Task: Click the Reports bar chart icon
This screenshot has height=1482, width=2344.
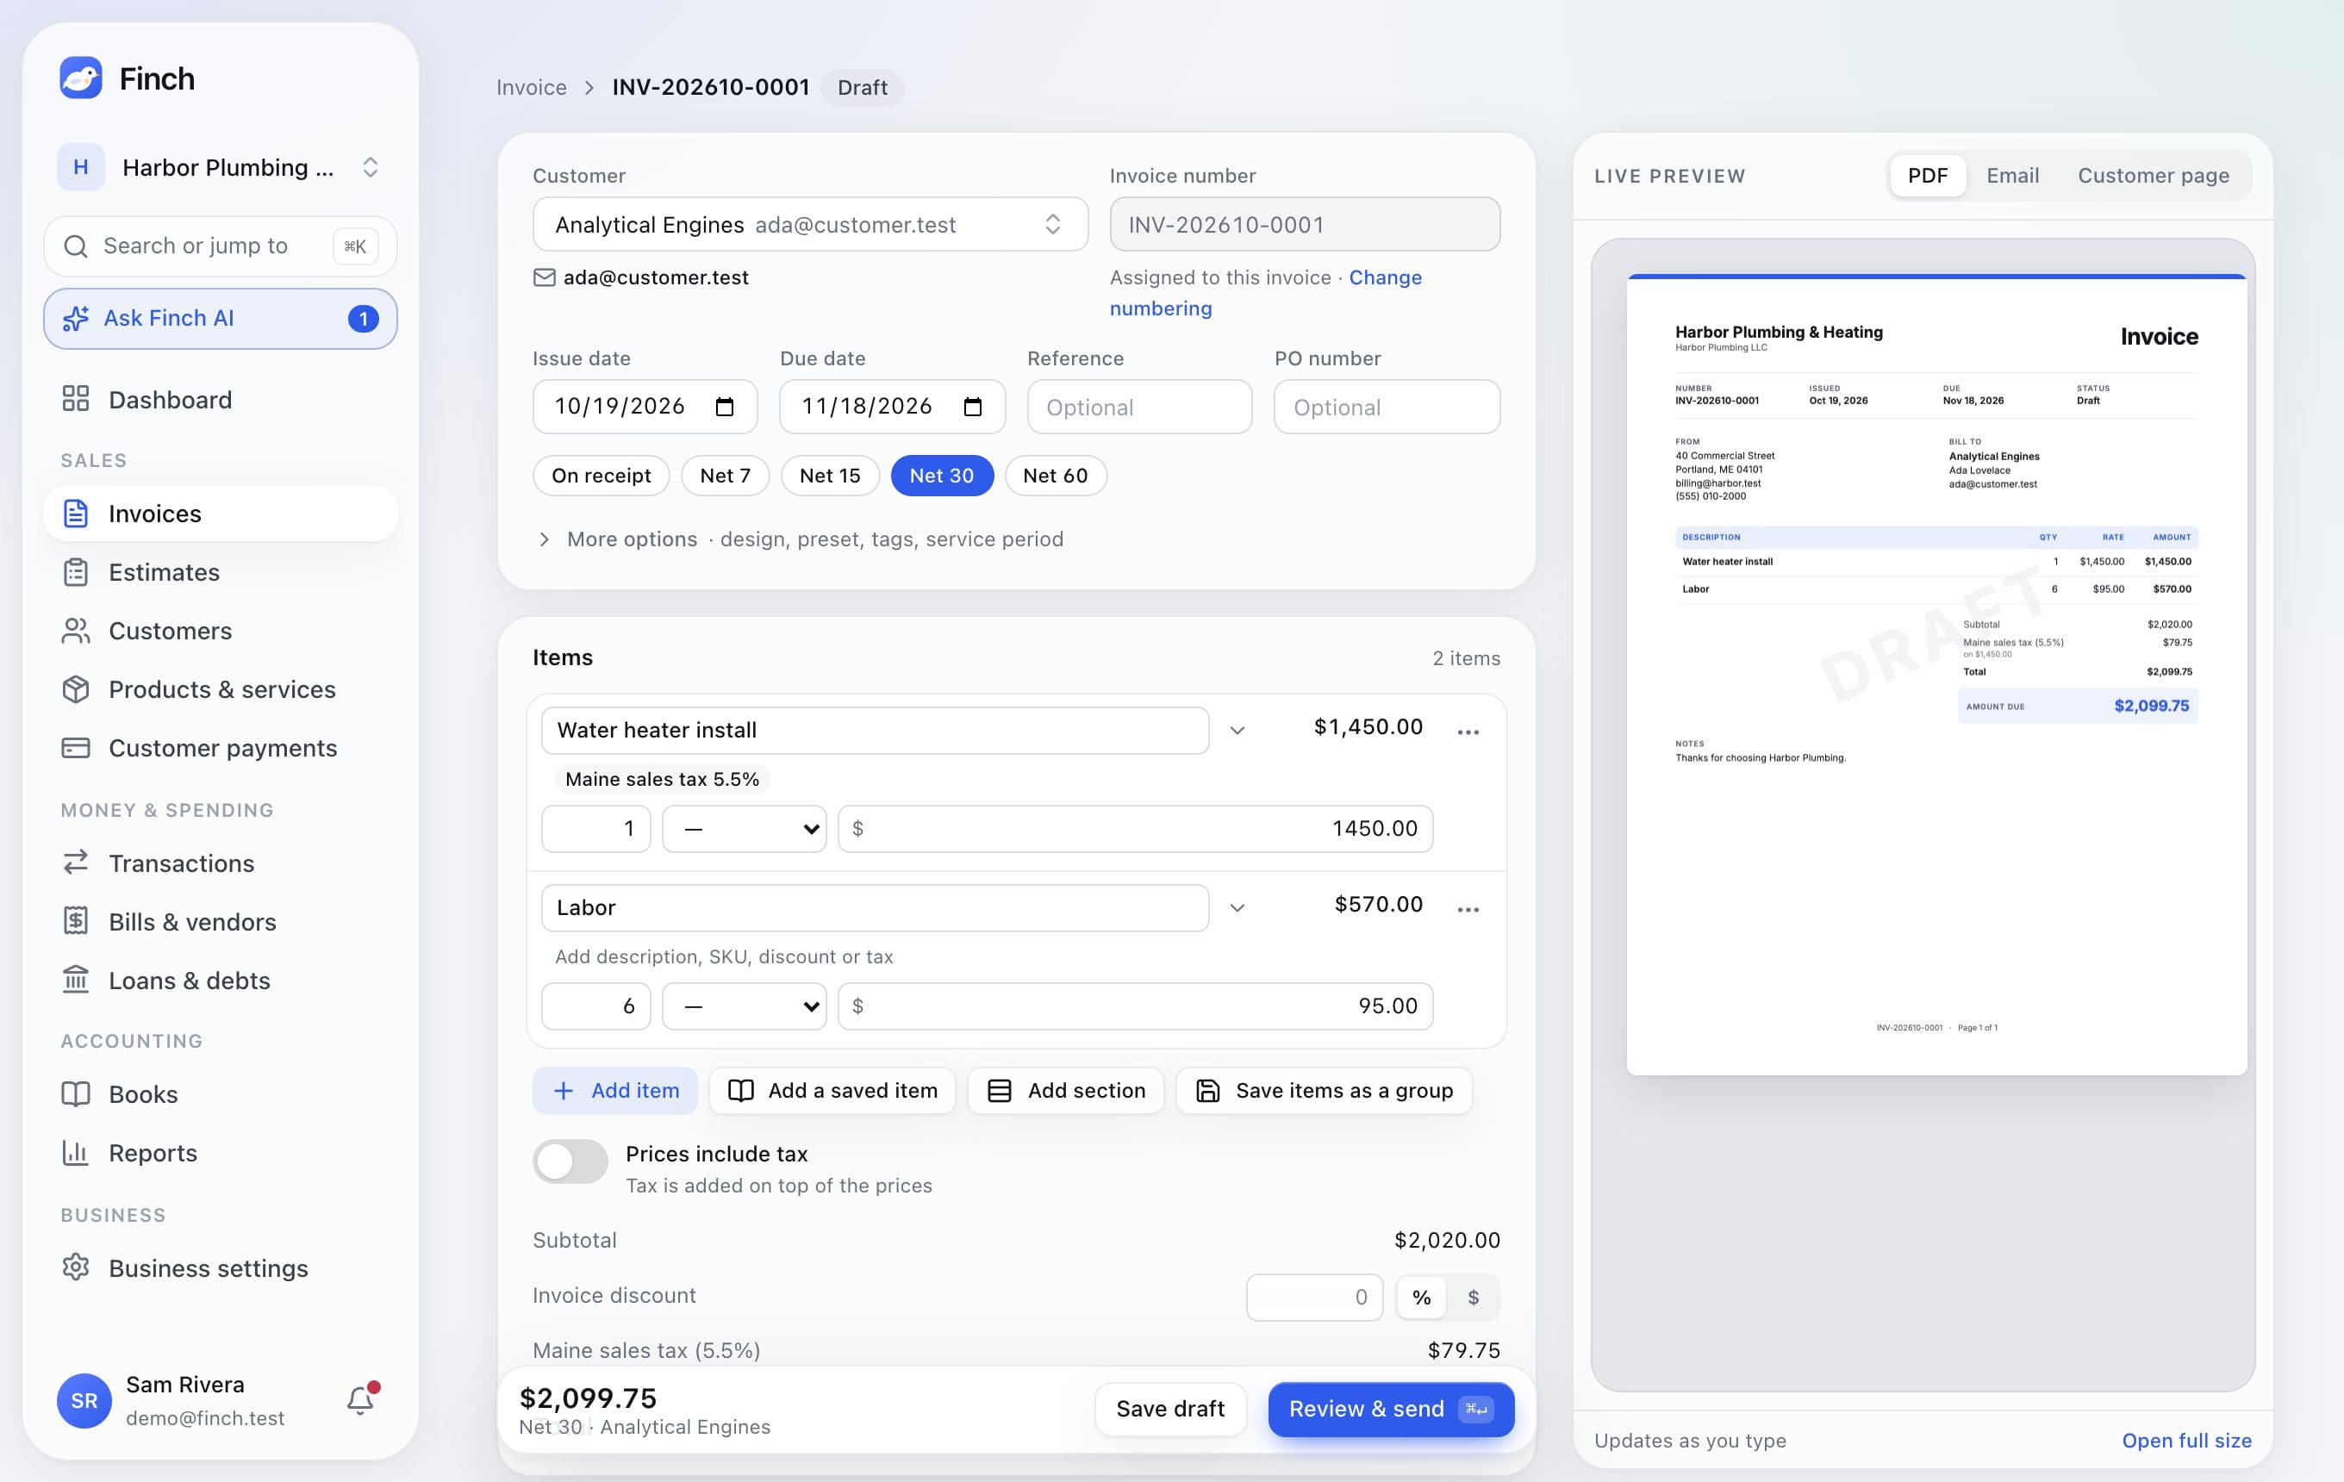Action: (76, 1152)
